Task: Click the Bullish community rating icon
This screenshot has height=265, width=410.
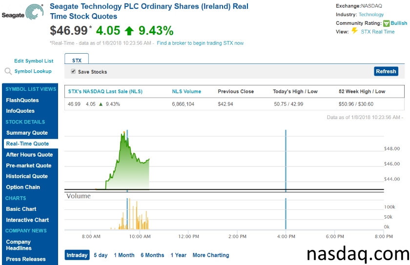Action: [386, 23]
